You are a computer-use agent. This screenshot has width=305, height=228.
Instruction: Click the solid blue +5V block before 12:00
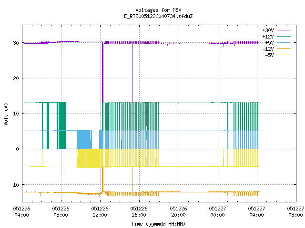[84, 140]
